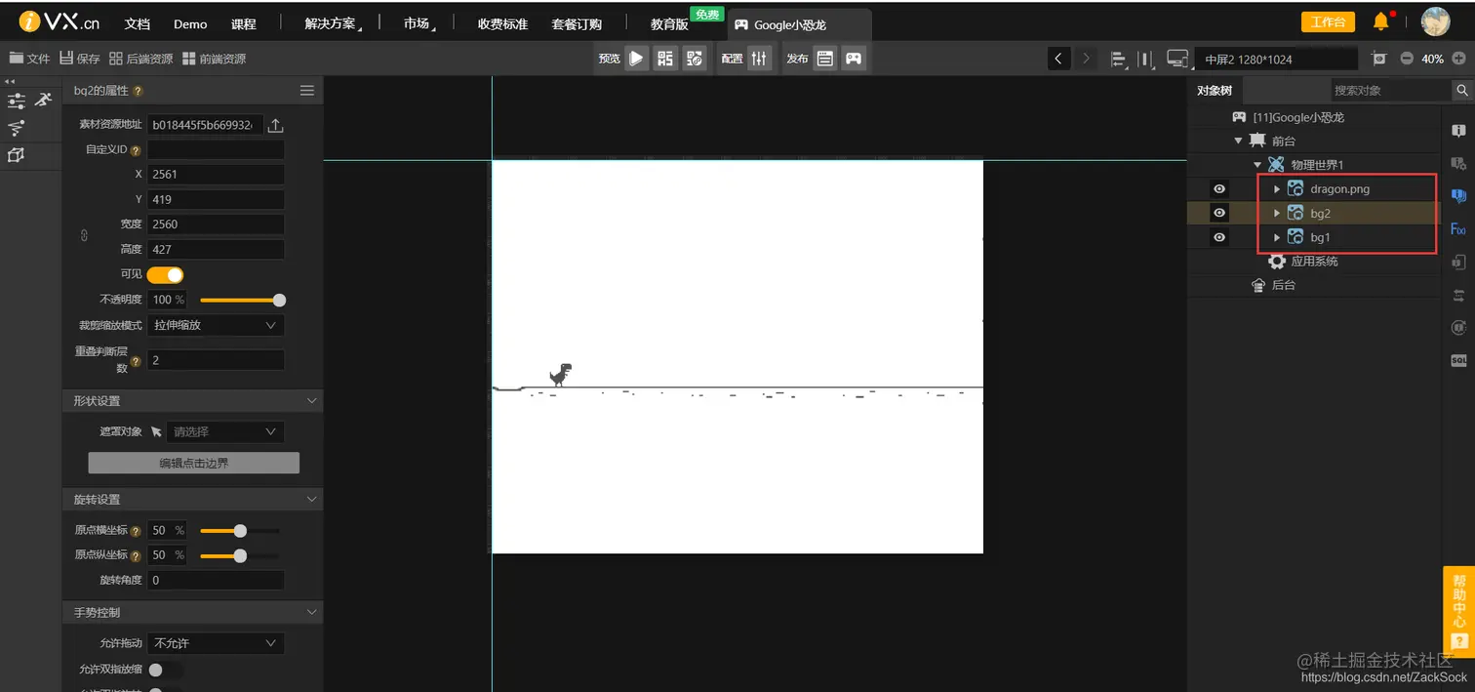
Task: Open the Demo menu item
Action: tap(190, 23)
